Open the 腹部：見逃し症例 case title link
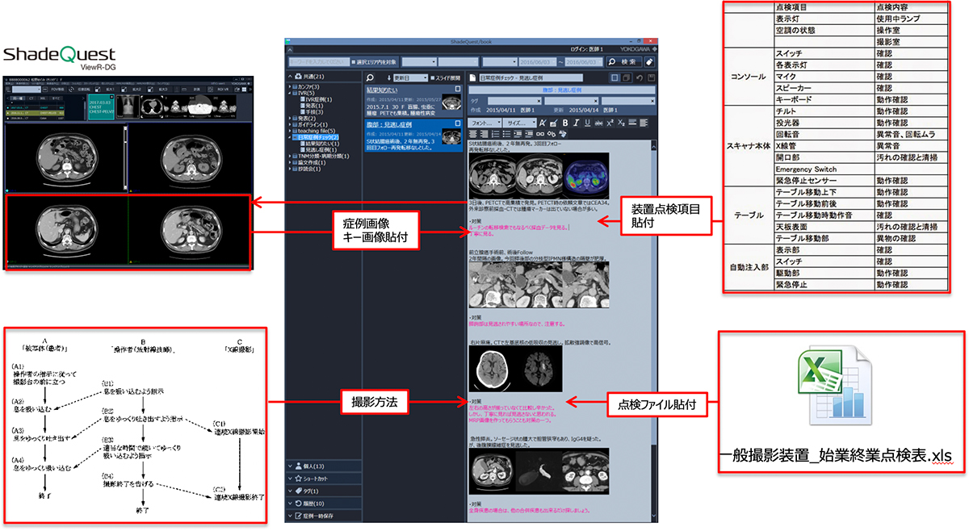The image size is (969, 531). coord(388,124)
